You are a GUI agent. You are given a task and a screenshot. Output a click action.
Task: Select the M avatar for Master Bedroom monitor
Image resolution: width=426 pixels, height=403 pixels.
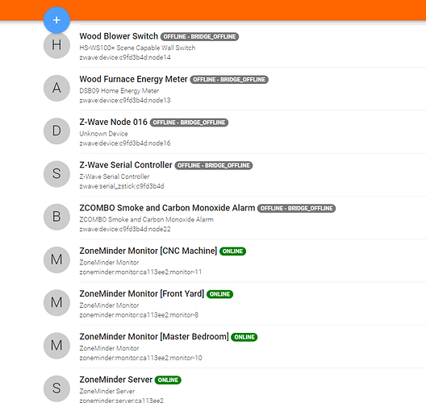click(x=56, y=346)
